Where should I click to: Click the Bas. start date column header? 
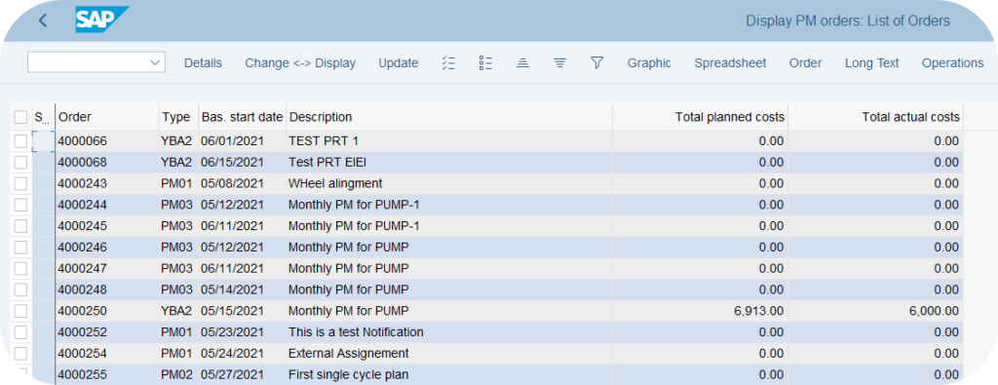(x=243, y=117)
